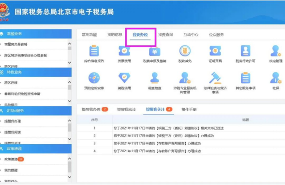285x185 pixels.
Task: Open the 稽查检查 icon
Action: (155, 78)
